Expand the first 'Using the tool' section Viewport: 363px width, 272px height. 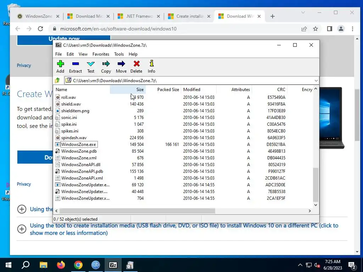coord(22,209)
